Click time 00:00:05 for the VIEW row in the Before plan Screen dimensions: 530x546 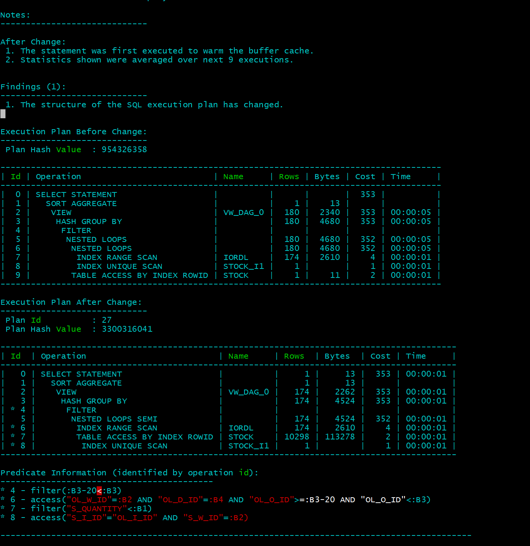tap(411, 213)
